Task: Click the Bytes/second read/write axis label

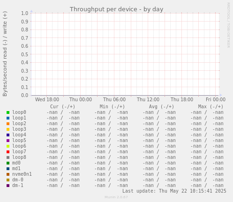Action: pos(5,54)
